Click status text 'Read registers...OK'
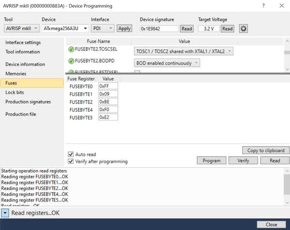 35,213
